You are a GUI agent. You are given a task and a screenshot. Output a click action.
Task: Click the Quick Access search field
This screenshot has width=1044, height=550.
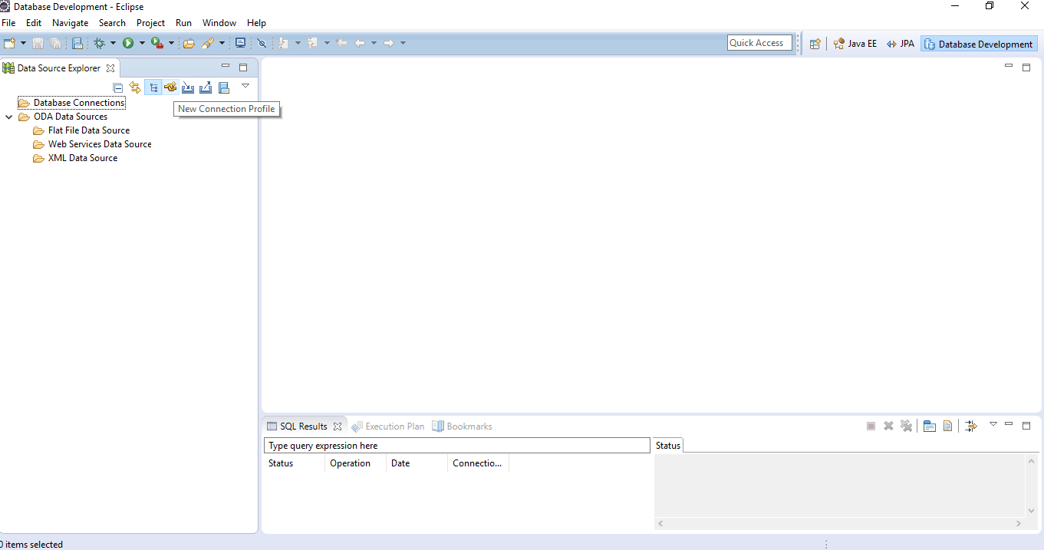(759, 42)
